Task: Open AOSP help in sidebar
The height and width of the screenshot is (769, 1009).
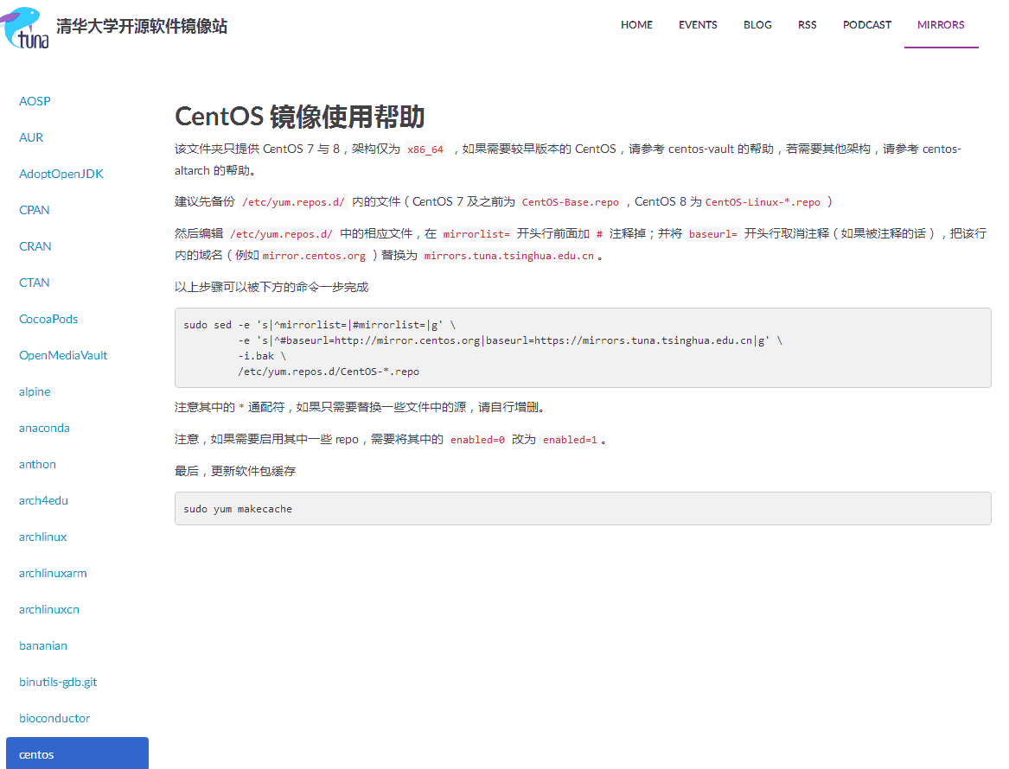Action: click(x=35, y=101)
